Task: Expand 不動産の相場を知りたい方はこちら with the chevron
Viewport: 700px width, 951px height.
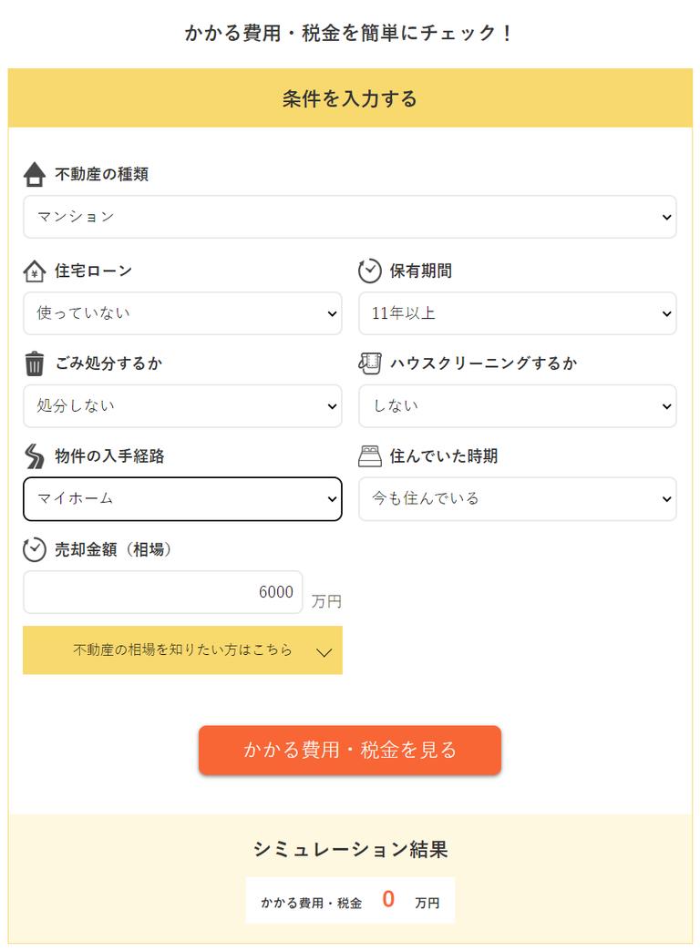Action: pyautogui.click(x=322, y=651)
